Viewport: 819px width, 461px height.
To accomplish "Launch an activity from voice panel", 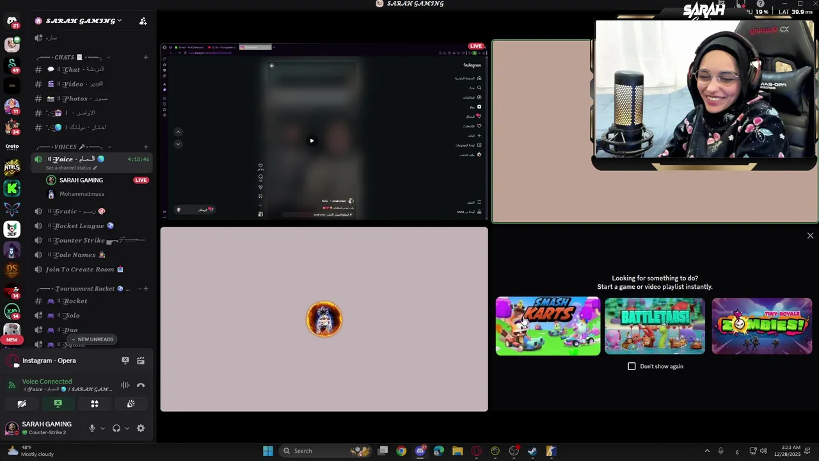I will (x=95, y=404).
